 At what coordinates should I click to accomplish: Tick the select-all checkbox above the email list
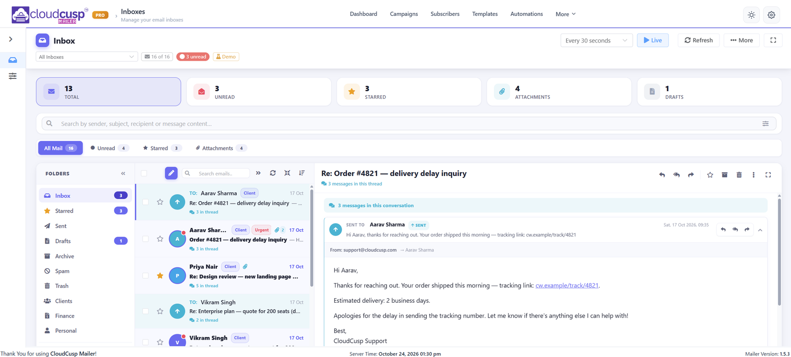coord(144,173)
